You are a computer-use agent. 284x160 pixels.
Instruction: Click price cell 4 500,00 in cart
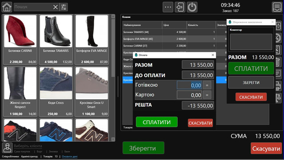click(x=181, y=32)
